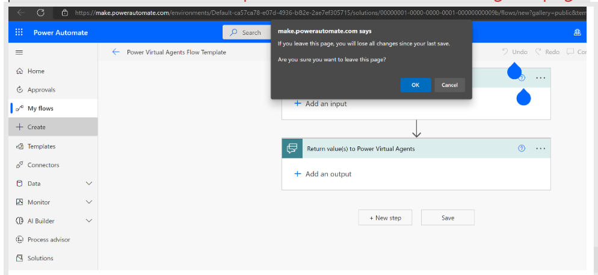Click Redo in the toolbar
598x275 pixels.
click(x=547, y=52)
